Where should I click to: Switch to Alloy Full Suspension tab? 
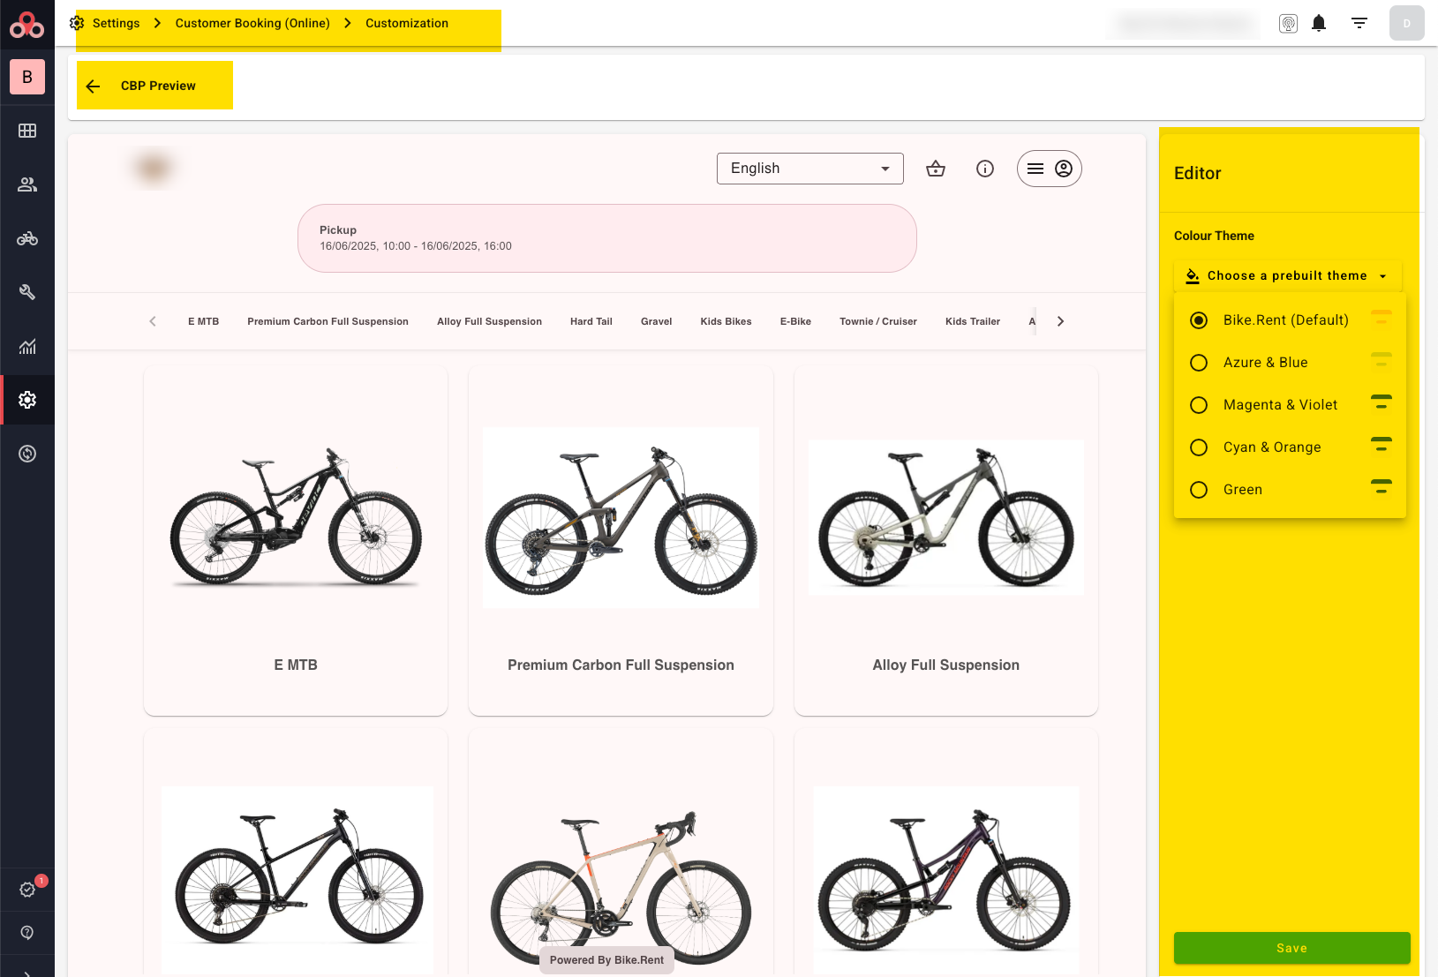(x=489, y=321)
